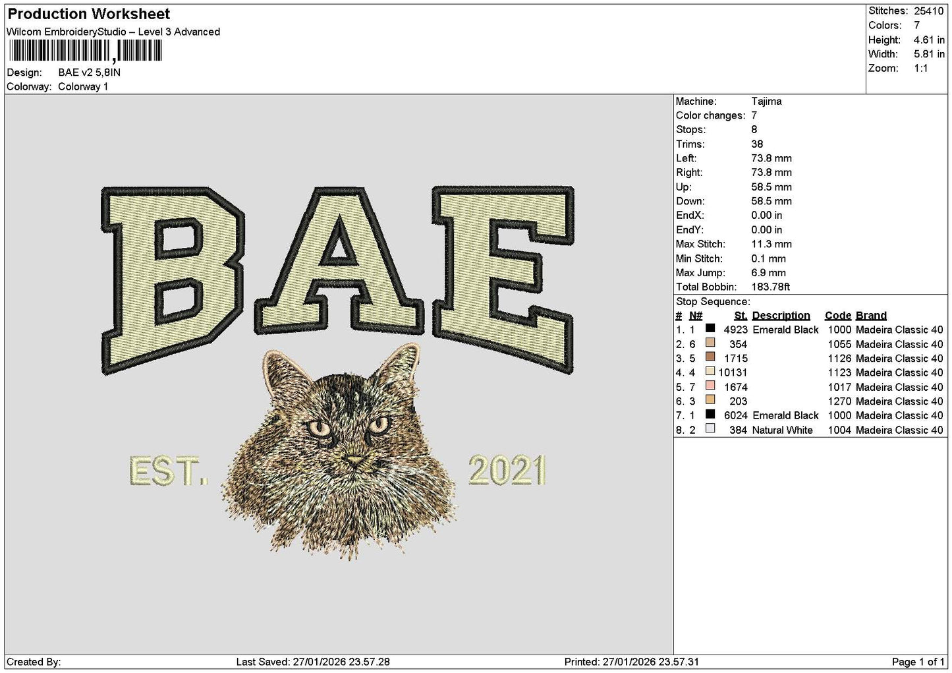Click stitch count 203 in stop 6
Screen dimensions: 952x673
(x=739, y=401)
